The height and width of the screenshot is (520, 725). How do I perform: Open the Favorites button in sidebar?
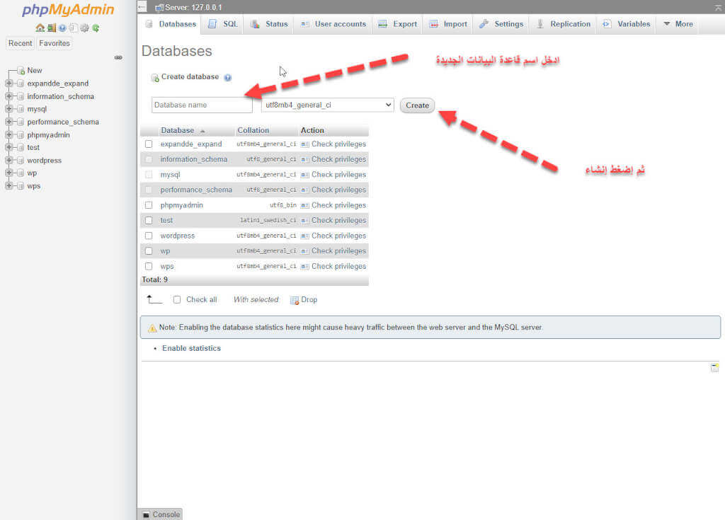tap(55, 43)
